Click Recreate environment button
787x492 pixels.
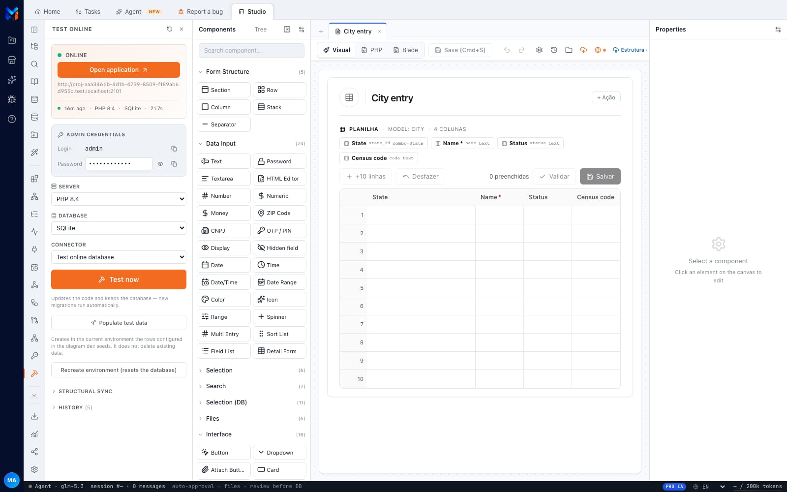119,370
